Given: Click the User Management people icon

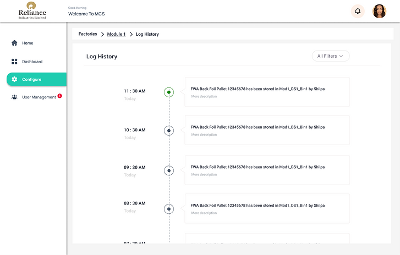Looking at the screenshot, I should coord(14,97).
